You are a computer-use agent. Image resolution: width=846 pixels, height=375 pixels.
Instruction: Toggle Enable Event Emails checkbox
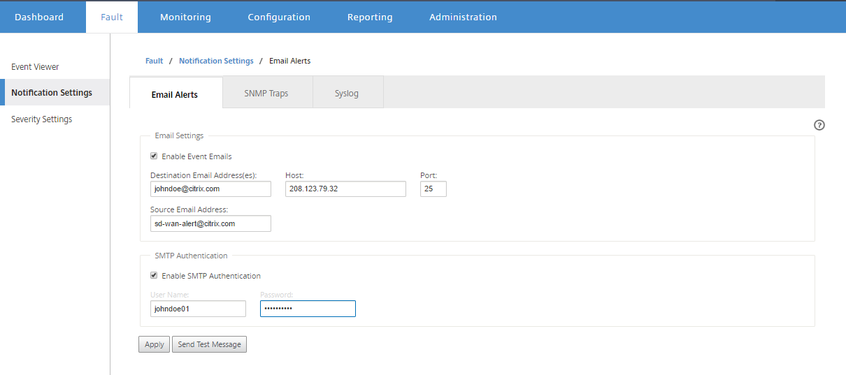(154, 156)
